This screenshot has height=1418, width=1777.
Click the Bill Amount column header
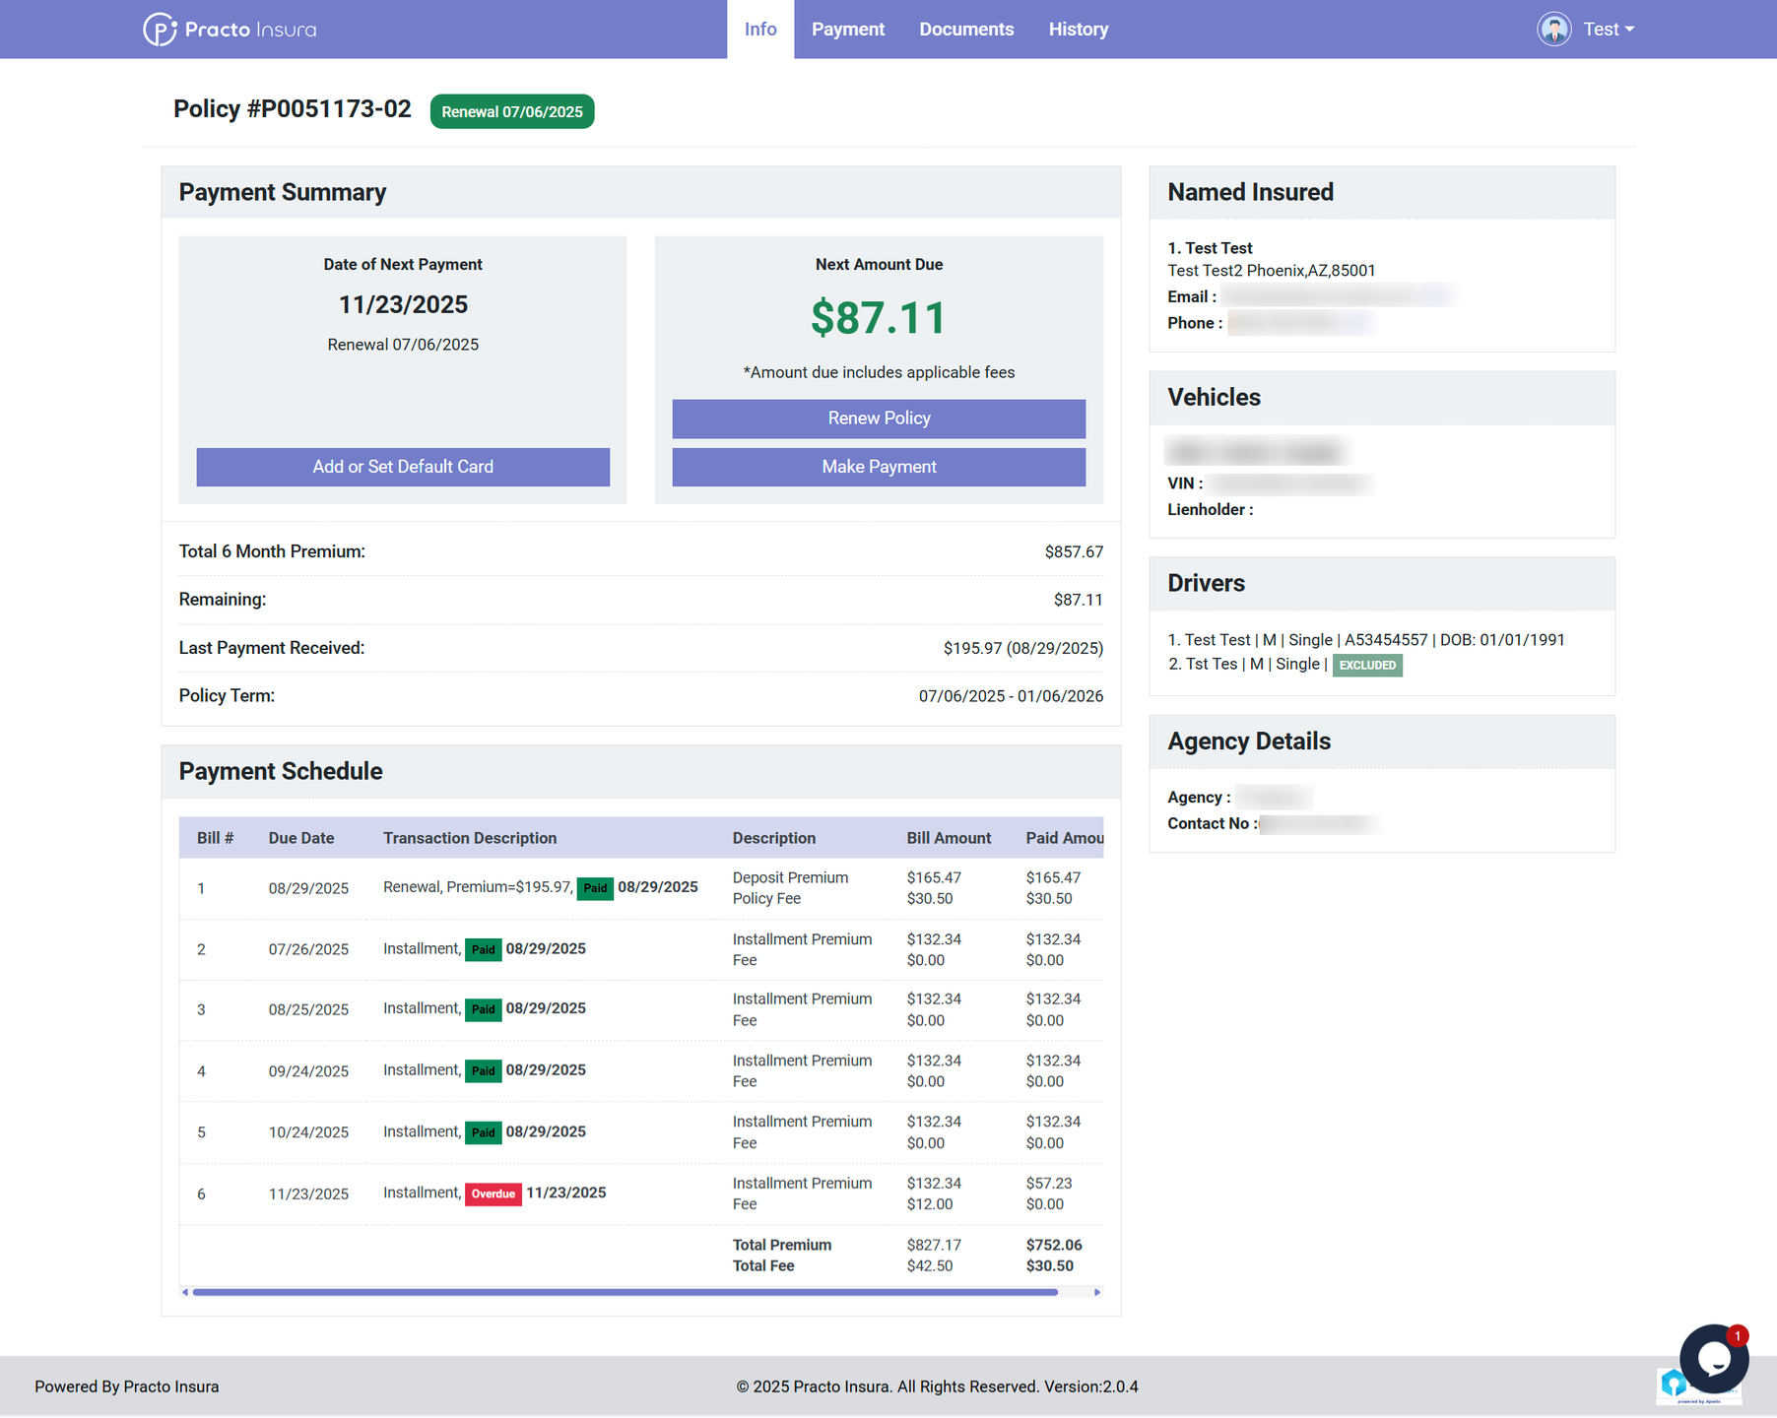[948, 838]
